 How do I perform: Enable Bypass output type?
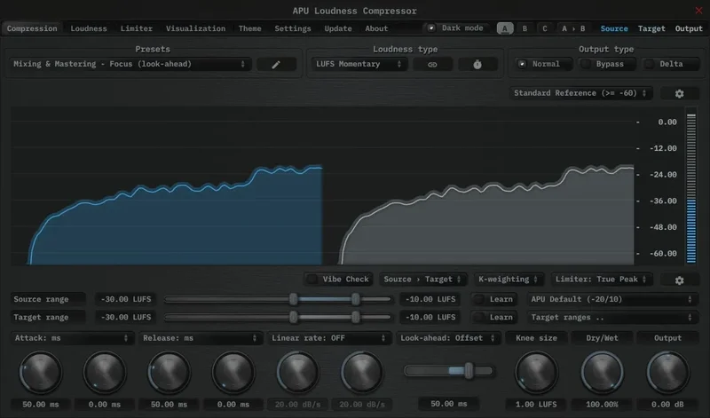coord(607,64)
